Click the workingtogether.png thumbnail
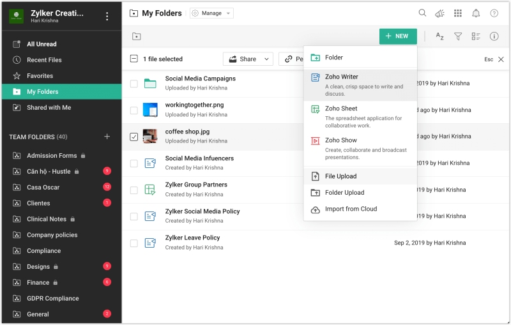 [x=150, y=110]
